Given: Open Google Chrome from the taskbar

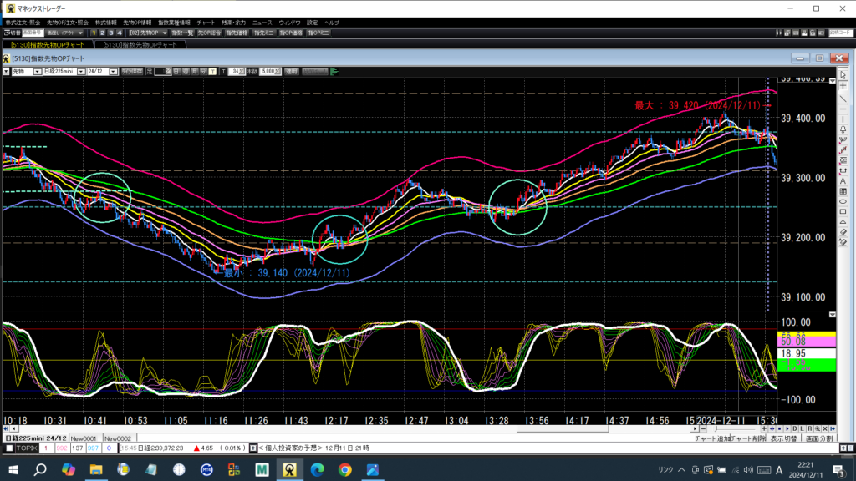Looking at the screenshot, I should (x=345, y=469).
